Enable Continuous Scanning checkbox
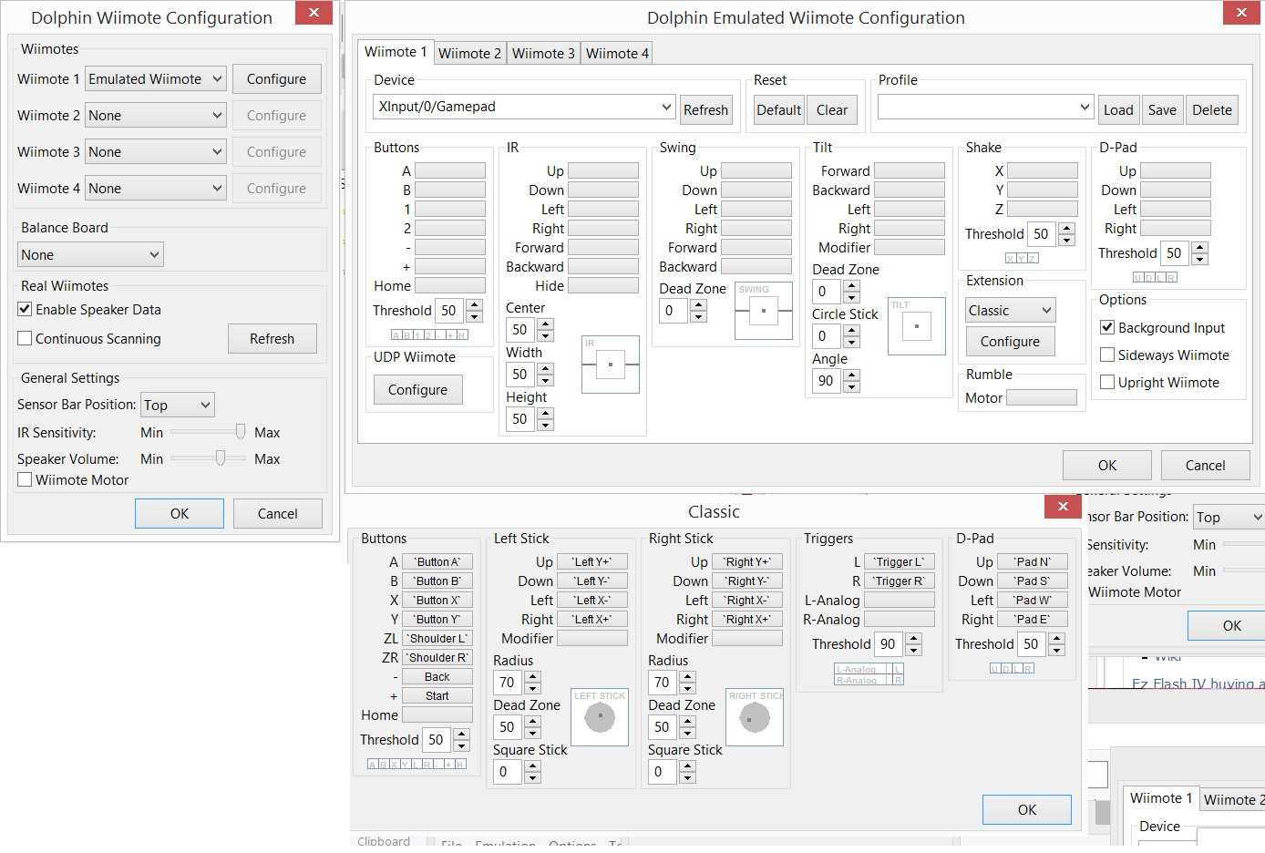Screen dimensions: 1265x853 (x=25, y=338)
